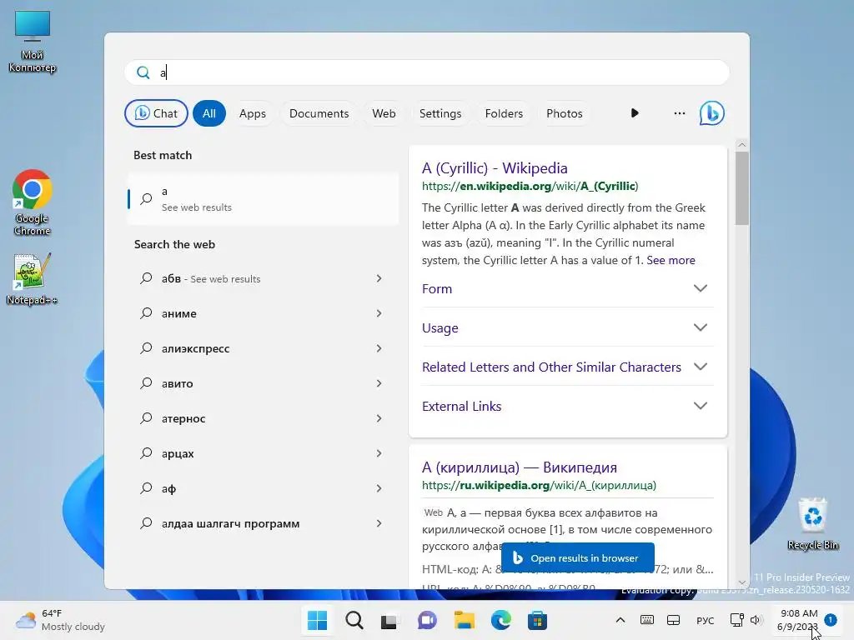
Task: Expand the arrow next to 'абв'
Action: 379,278
